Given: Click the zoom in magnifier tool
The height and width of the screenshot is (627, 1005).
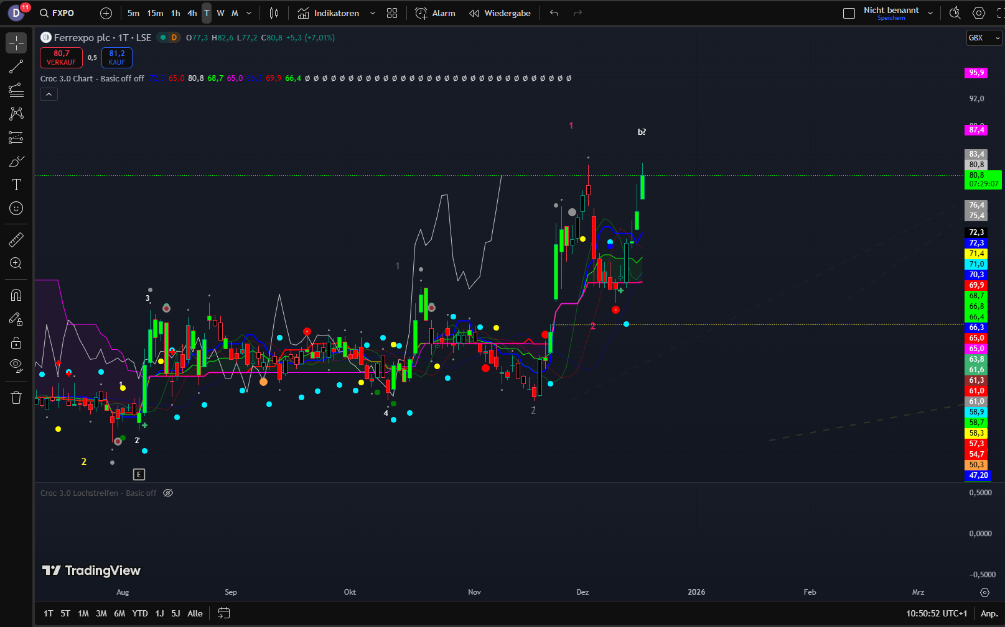Looking at the screenshot, I should pyautogui.click(x=16, y=263).
